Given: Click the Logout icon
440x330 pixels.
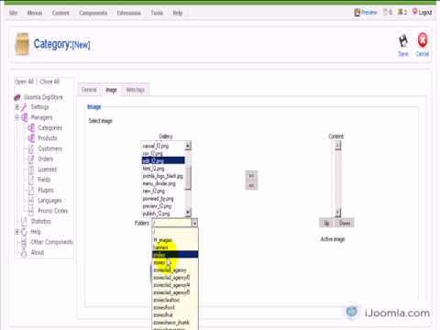Looking at the screenshot, I should pyautogui.click(x=415, y=12).
